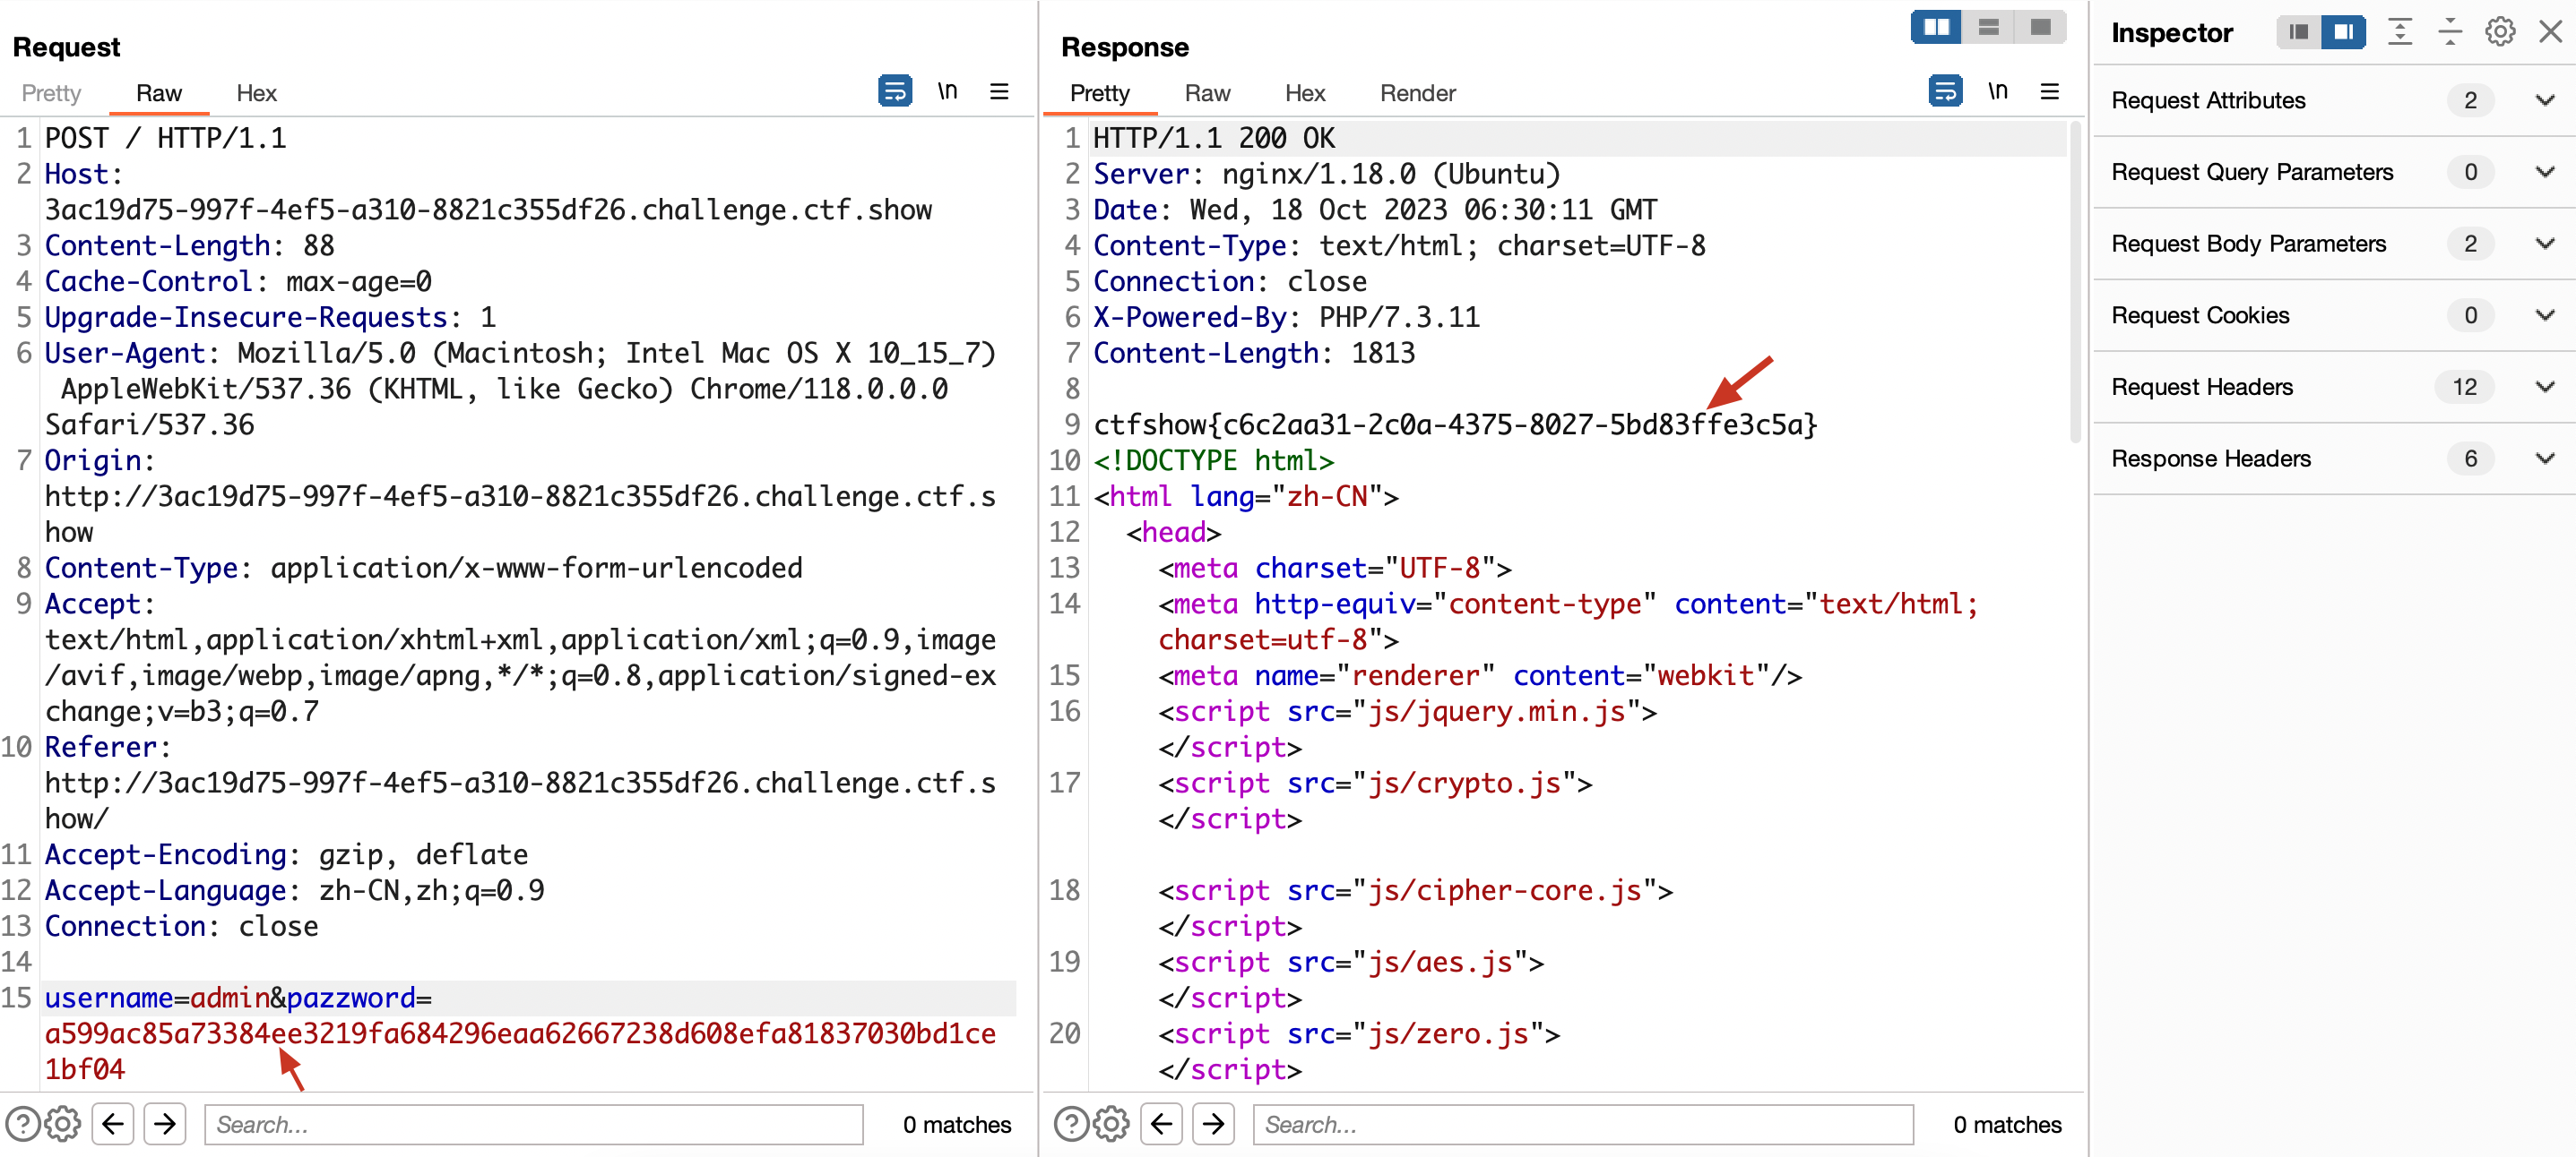This screenshot has height=1157, width=2576.
Task: Click the Response panel vertical scrollbar
Action: point(2075,281)
